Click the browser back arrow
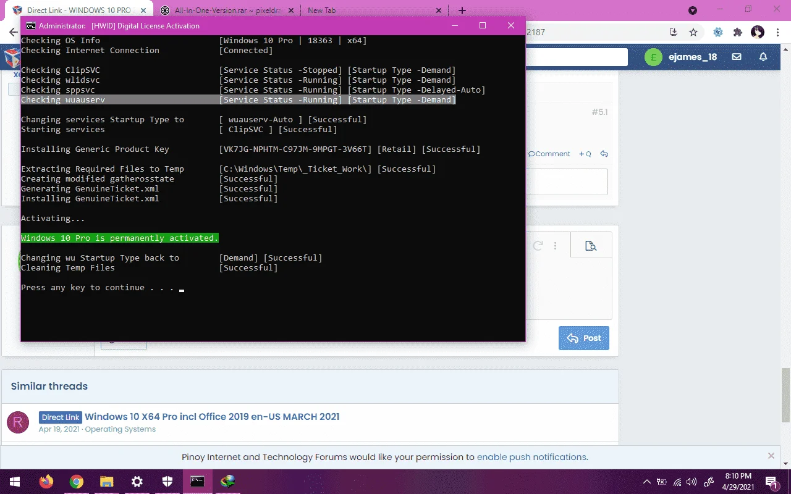 [x=13, y=32]
